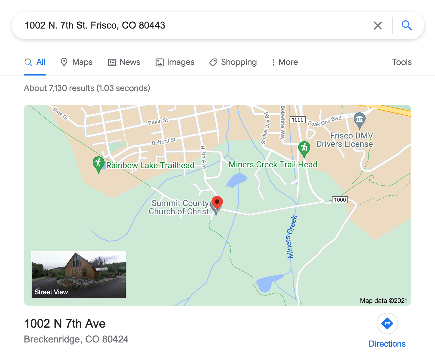The image size is (435, 352).
Task: Click the Miners Creek Trail Head hiker icon
Action: [304, 149]
